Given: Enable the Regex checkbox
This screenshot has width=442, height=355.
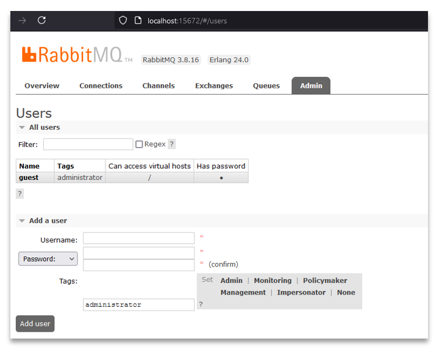Looking at the screenshot, I should coord(139,145).
